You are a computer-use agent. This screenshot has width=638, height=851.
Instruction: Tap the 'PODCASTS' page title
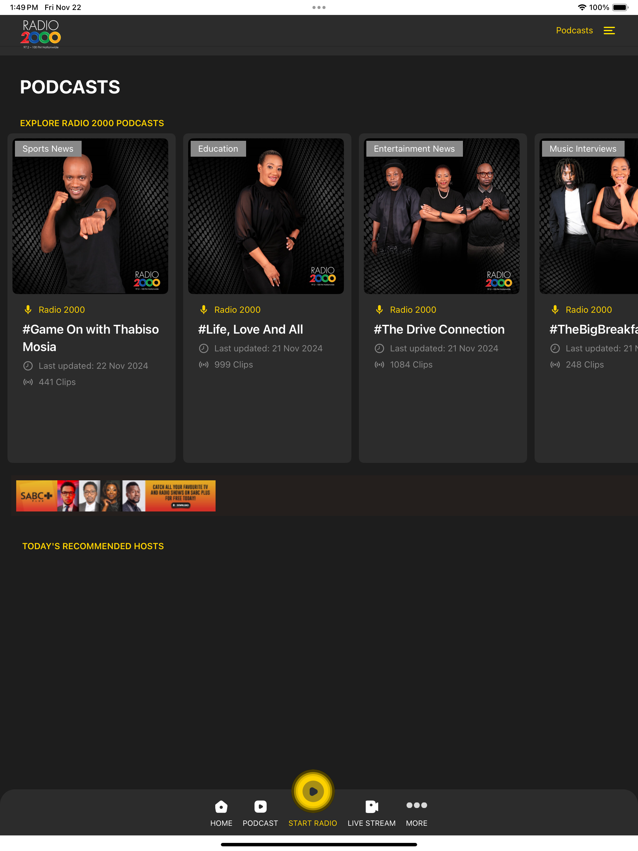(x=70, y=87)
